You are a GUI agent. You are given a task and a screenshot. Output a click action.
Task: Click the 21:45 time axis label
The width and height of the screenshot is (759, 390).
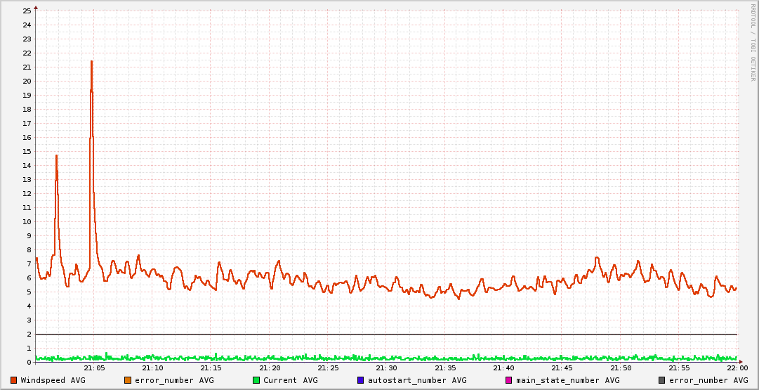[562, 368]
